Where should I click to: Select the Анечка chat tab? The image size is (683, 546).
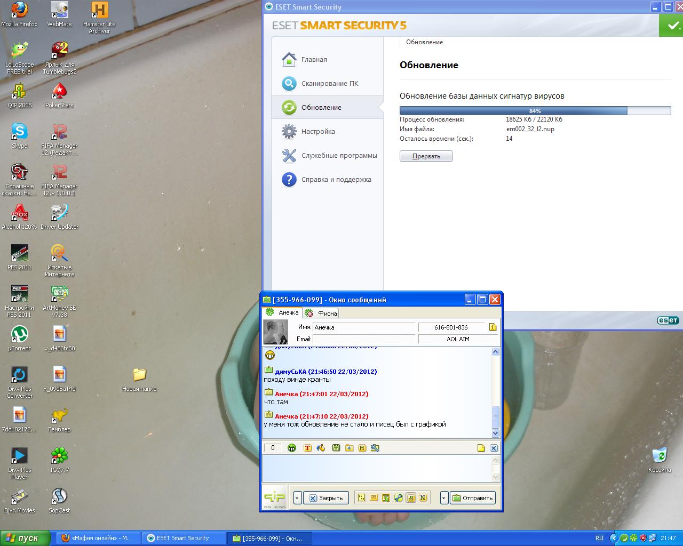[283, 312]
